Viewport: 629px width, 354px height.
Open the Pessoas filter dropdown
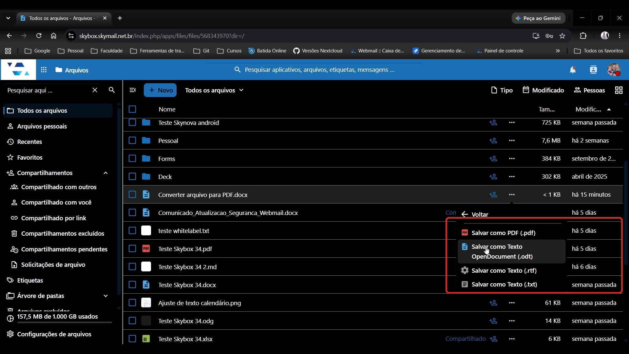pyautogui.click(x=589, y=90)
